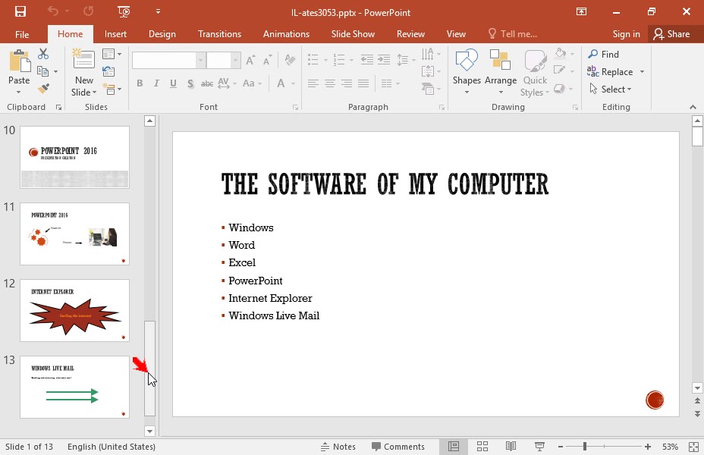Switch to the Animations tab
This screenshot has height=455, width=704.
(x=286, y=34)
